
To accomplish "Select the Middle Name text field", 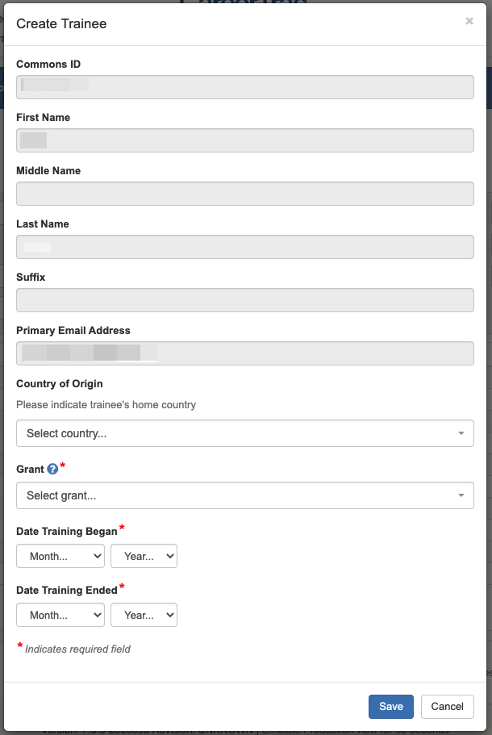I will (x=244, y=194).
